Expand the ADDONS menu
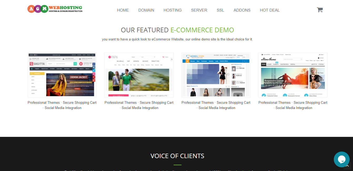The image size is (353, 171). (x=242, y=10)
